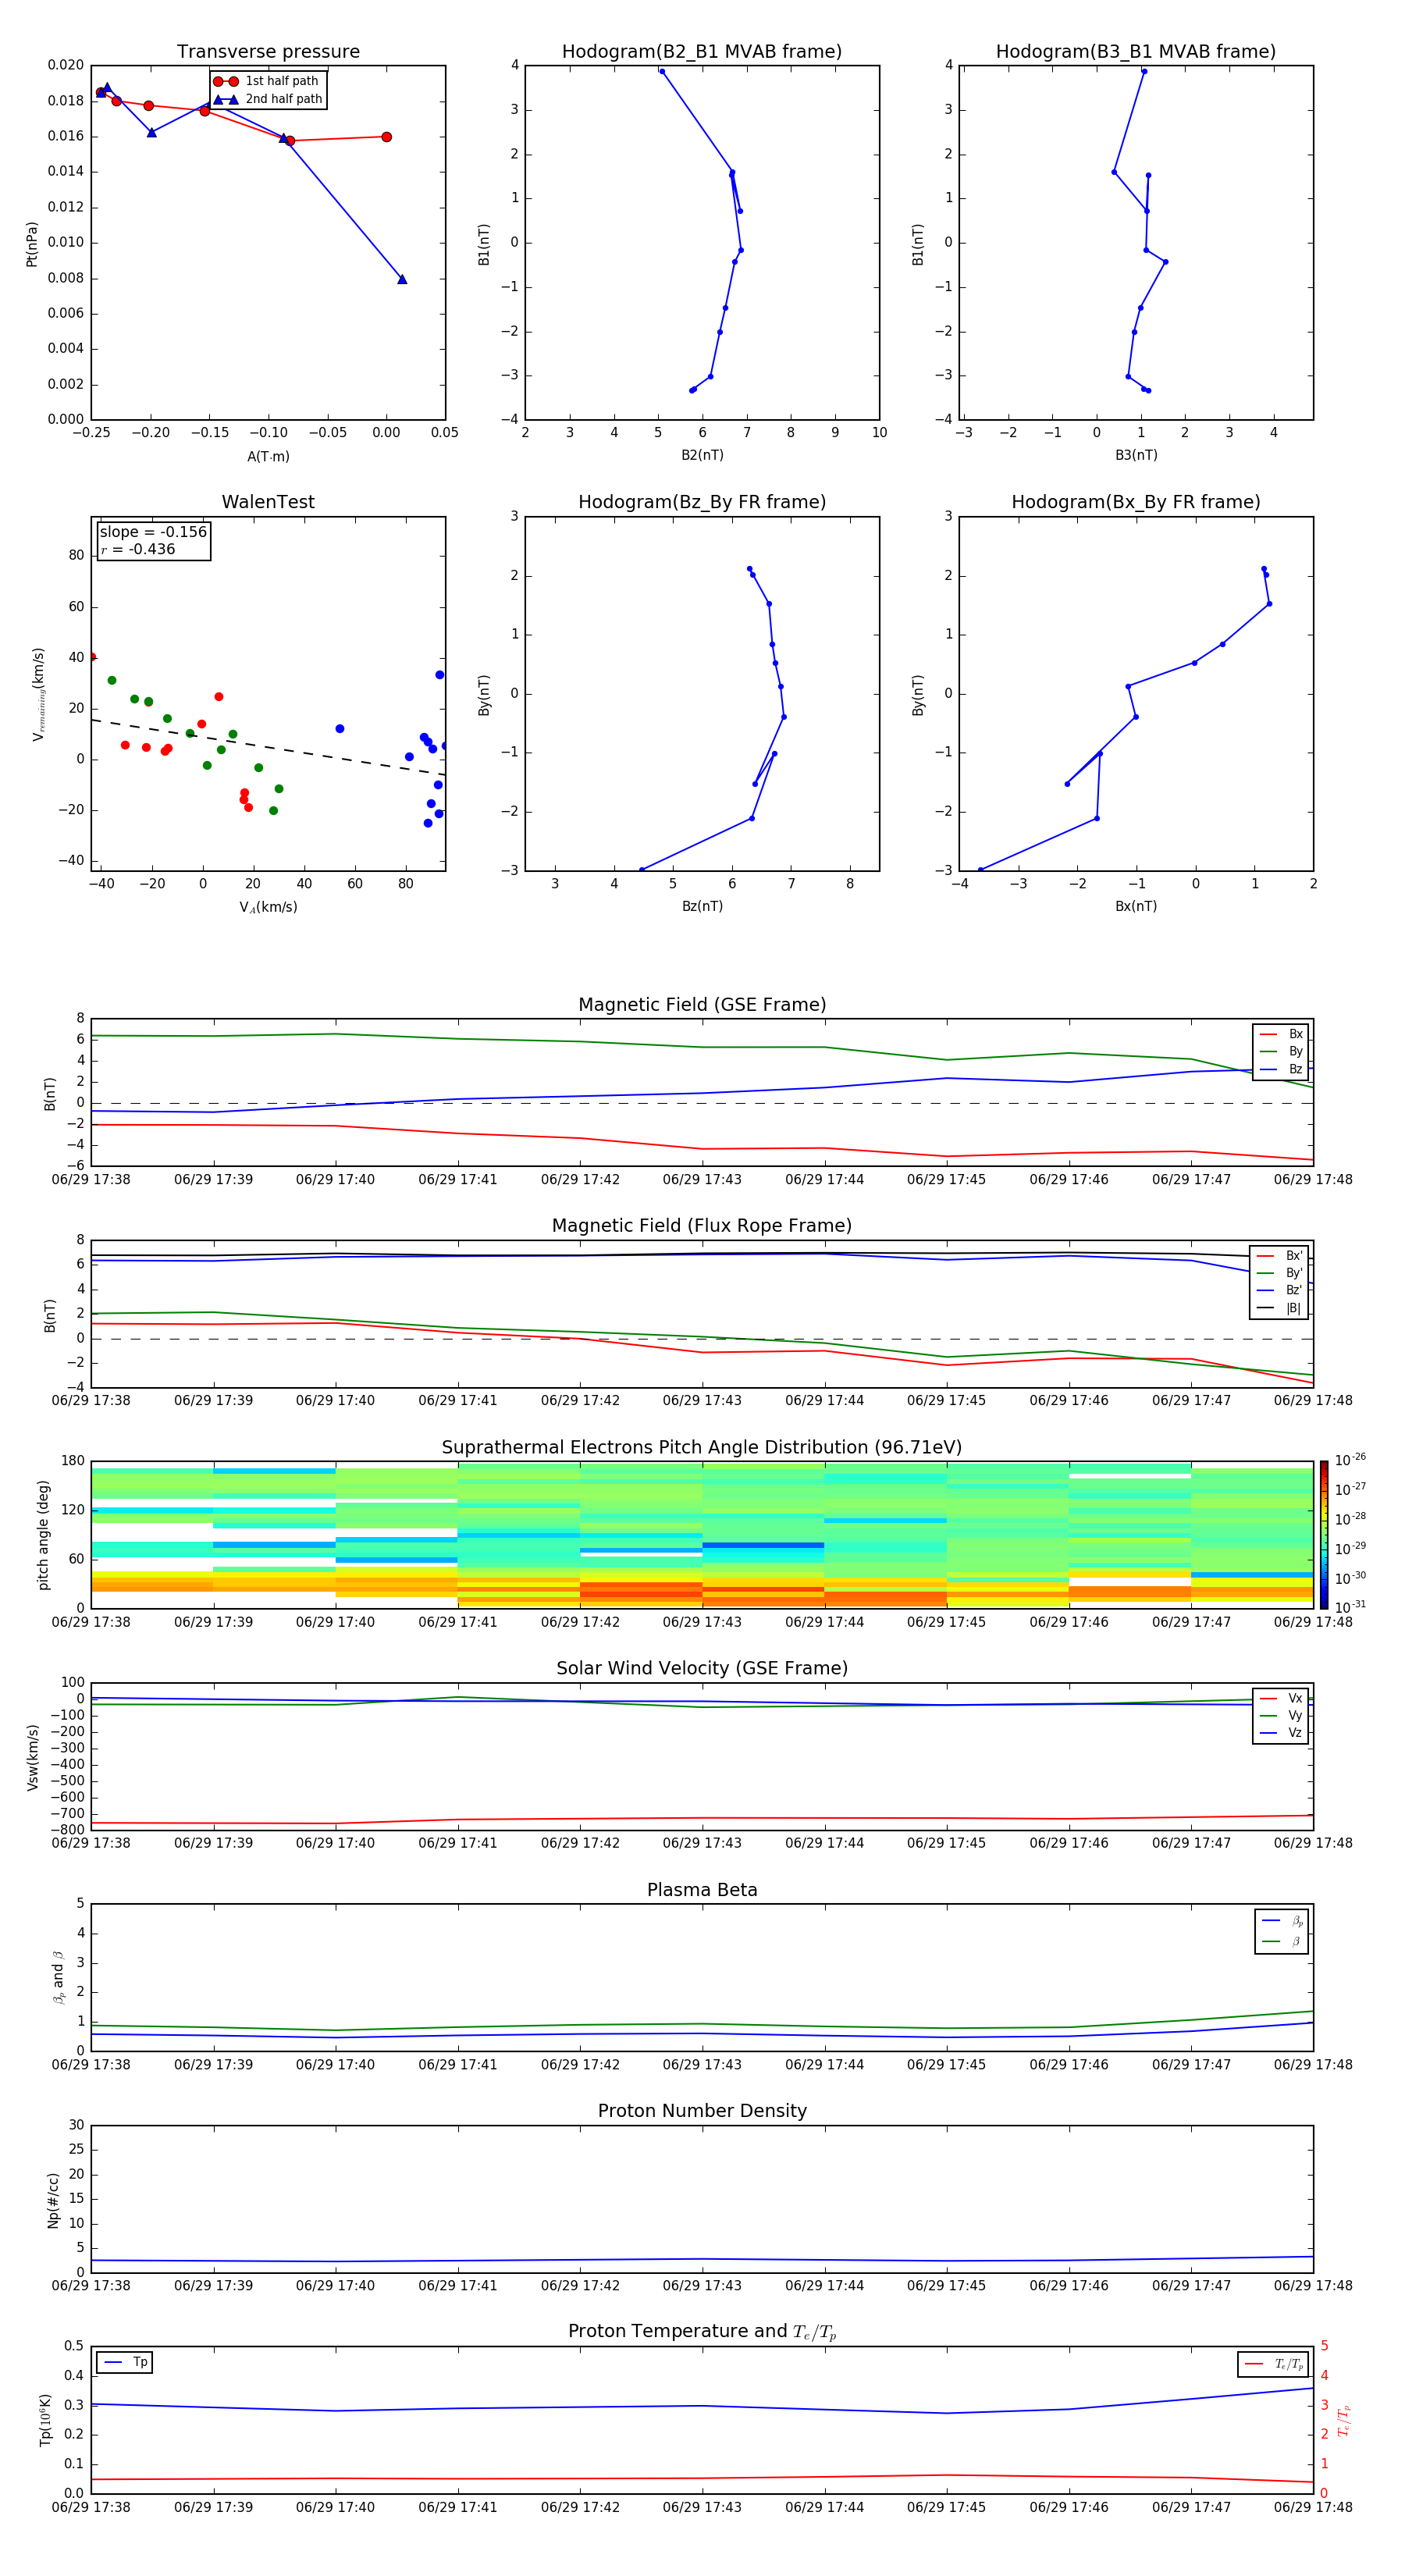Click the last blue triangle in Transverse pressure
Image resolution: width=1405 pixels, height=2576 pixels.
point(402,279)
